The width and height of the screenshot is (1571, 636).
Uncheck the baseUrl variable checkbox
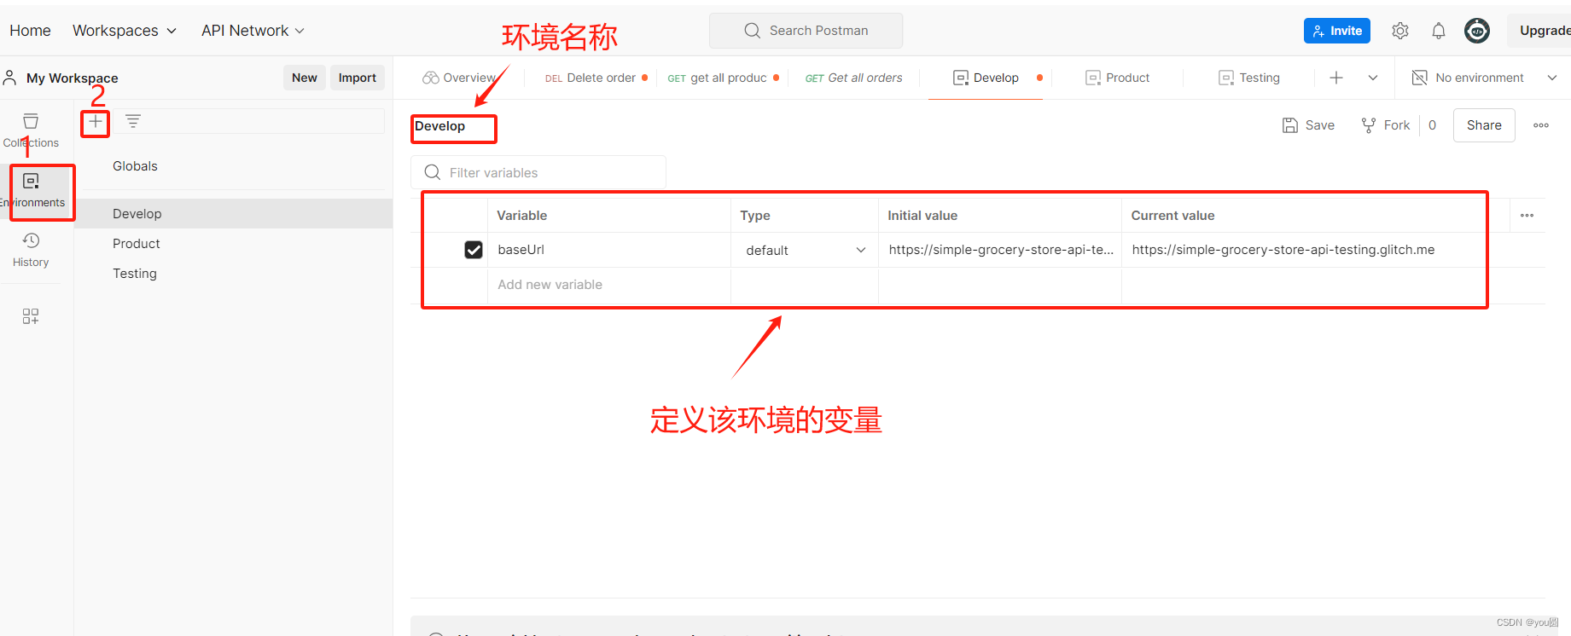coord(474,250)
